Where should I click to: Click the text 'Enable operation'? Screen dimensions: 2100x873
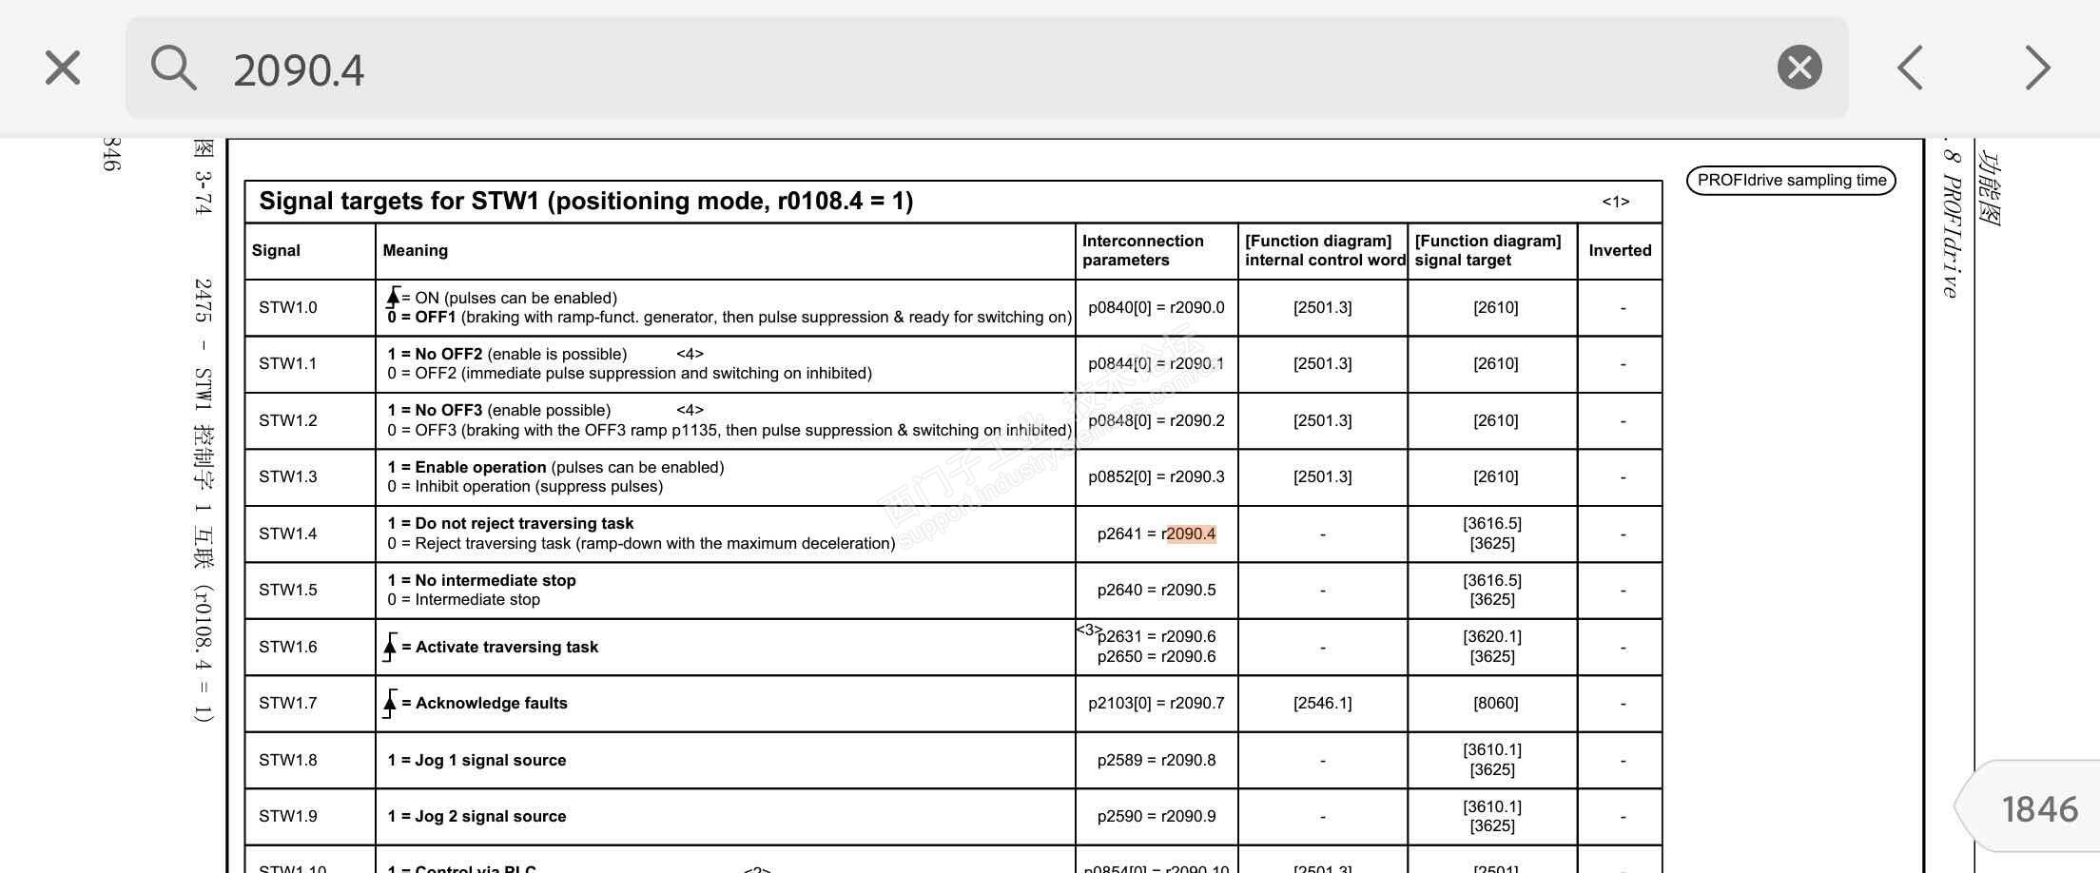(480, 467)
